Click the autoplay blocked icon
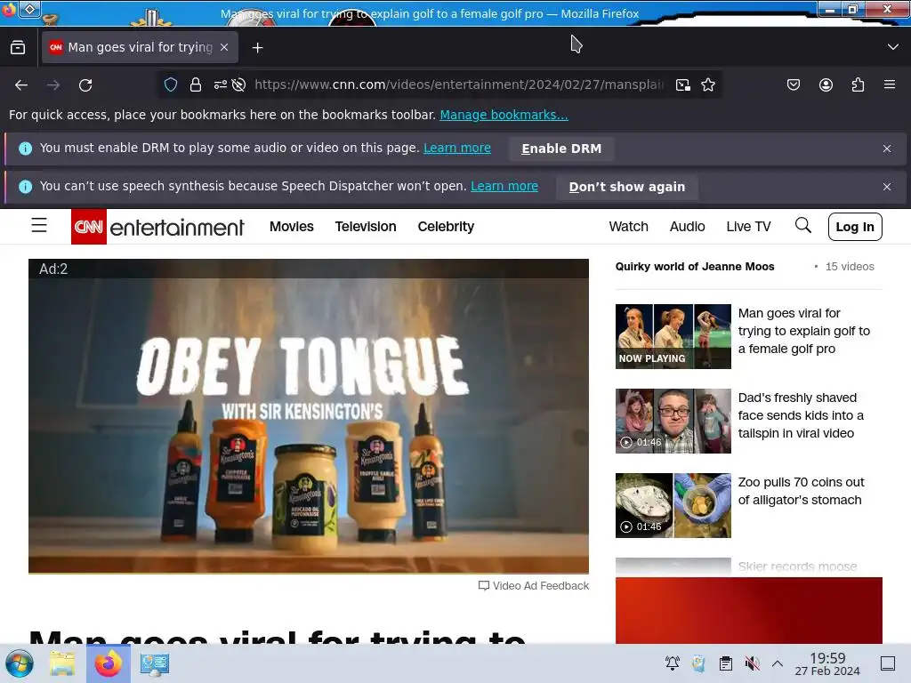Screen dimensions: 911x683 238,84
